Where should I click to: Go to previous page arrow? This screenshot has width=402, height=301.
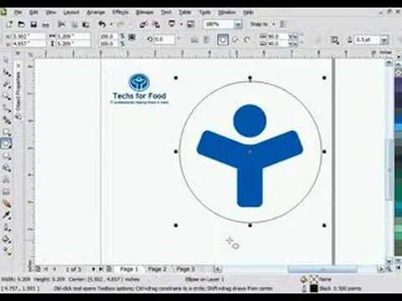click(x=54, y=269)
